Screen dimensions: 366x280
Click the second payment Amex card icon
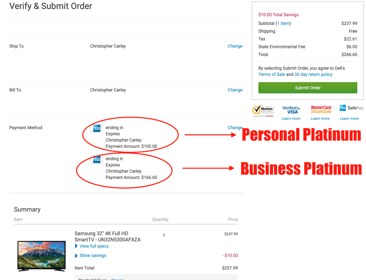(96, 159)
